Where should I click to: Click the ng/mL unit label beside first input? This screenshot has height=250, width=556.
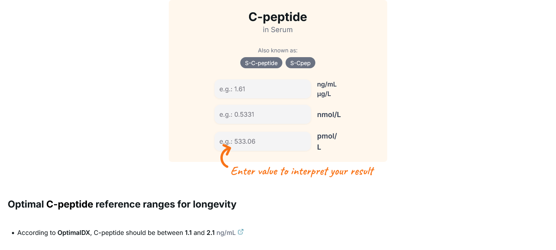pos(327,84)
